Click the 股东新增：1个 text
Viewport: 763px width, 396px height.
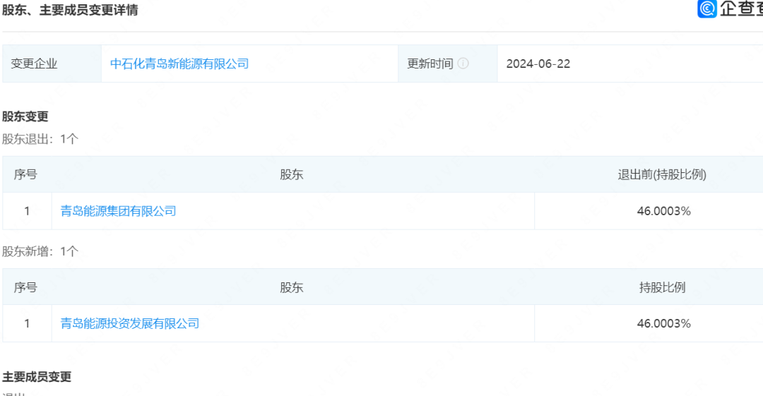point(40,251)
